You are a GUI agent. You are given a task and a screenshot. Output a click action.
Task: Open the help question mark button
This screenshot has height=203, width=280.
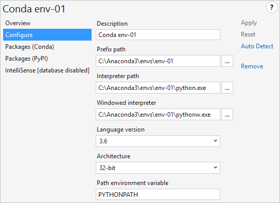point(272,8)
